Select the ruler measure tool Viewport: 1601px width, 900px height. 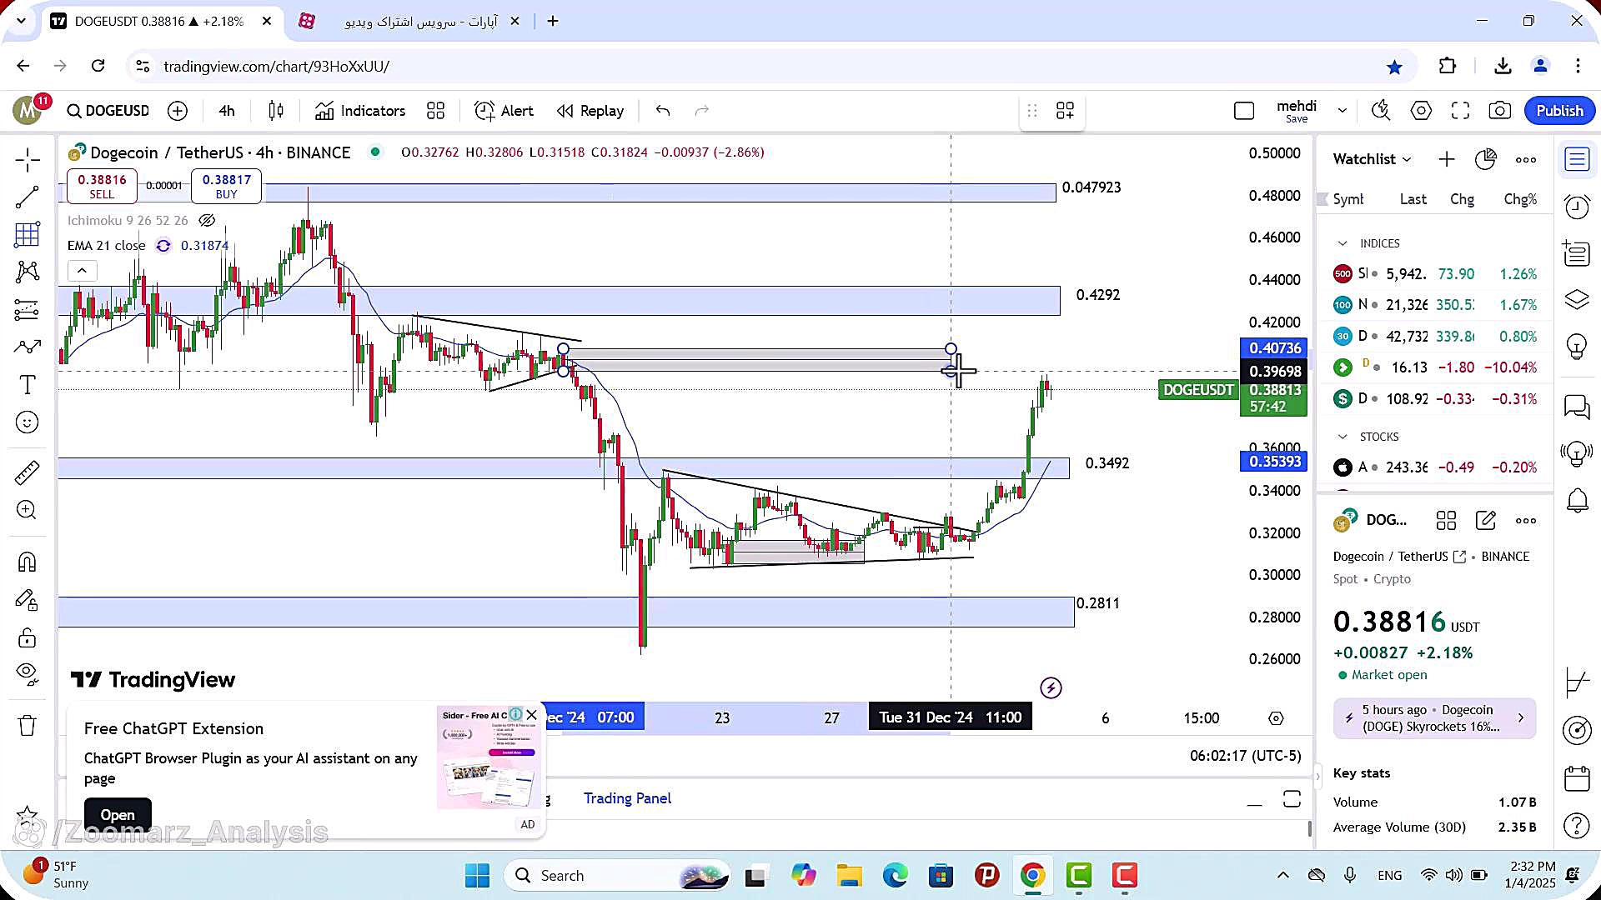pos(27,472)
